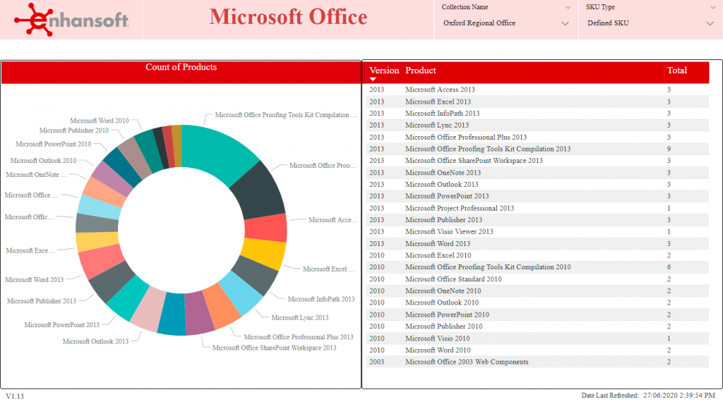This screenshot has width=723, height=404.
Task: Select the Microsoft Office Standard 2010 row
Action: (x=537, y=279)
